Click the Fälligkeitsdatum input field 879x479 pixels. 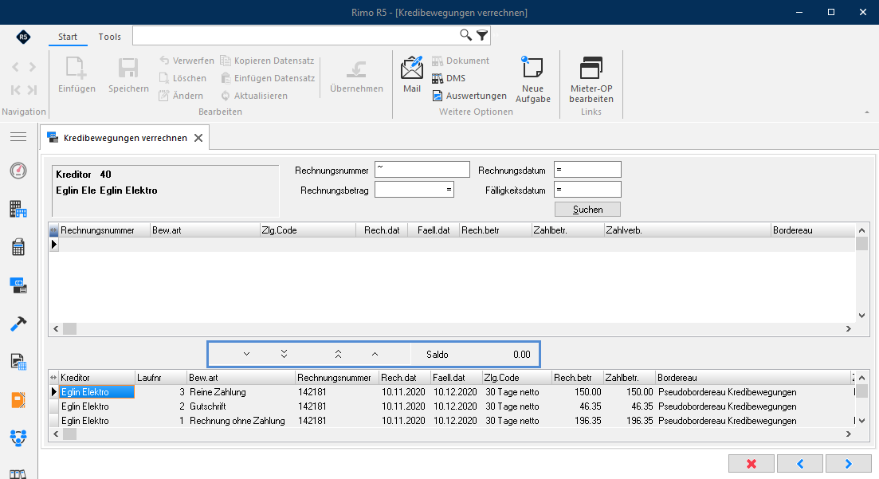pyautogui.click(x=587, y=190)
